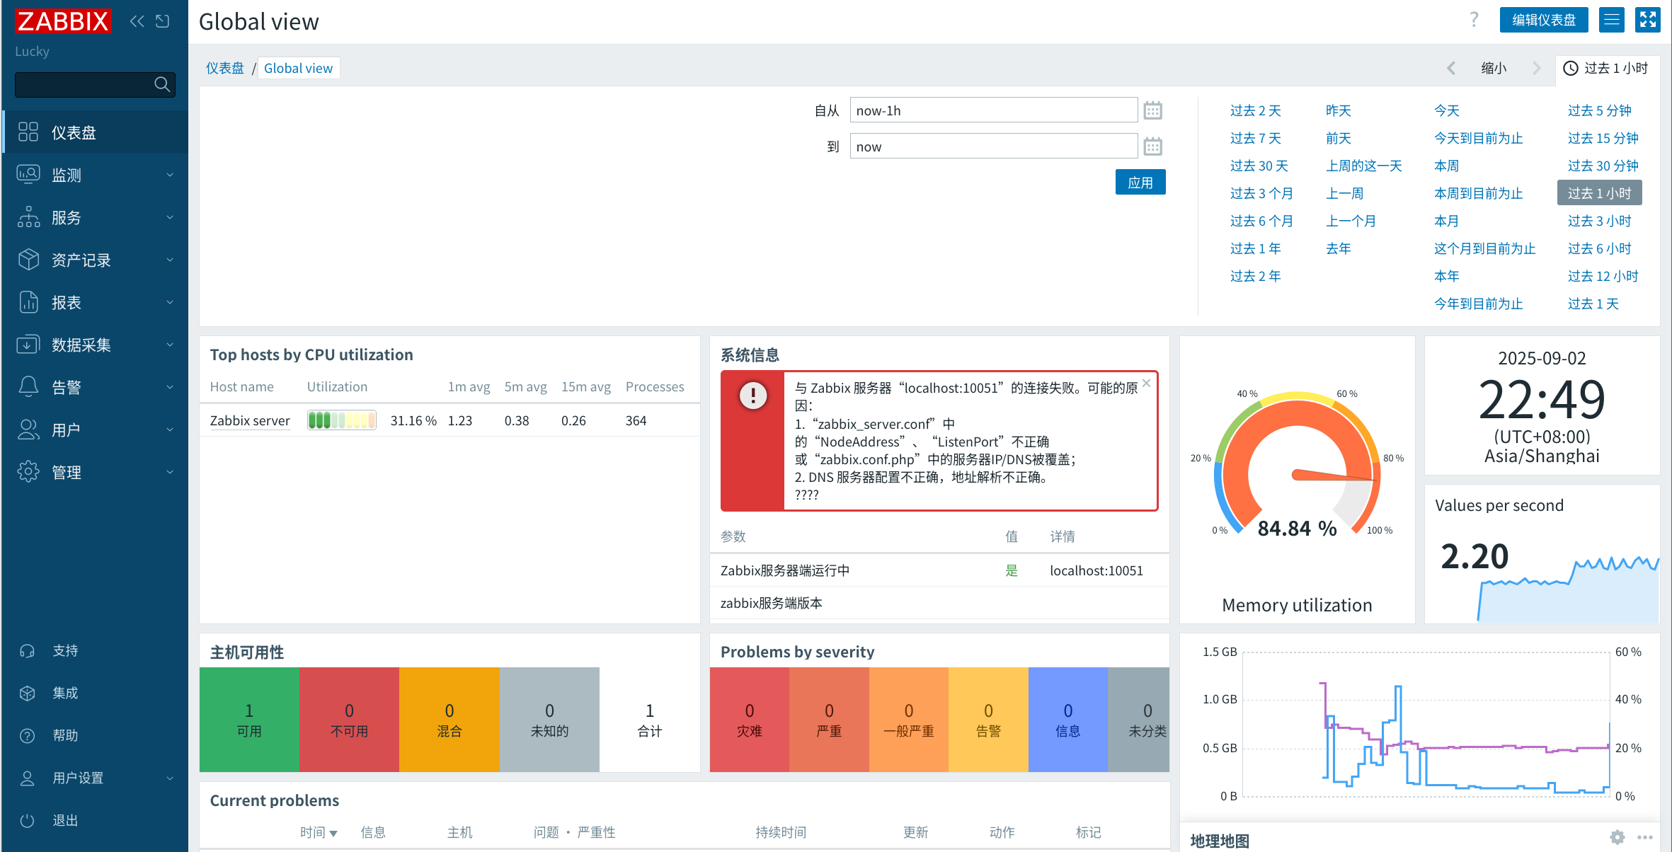Click the 退出 sign out power icon
The width and height of the screenshot is (1672, 852).
[28, 821]
